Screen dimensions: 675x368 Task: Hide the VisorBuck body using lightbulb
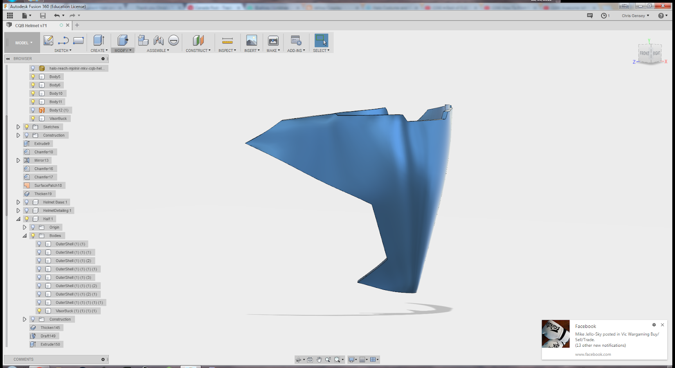33,119
